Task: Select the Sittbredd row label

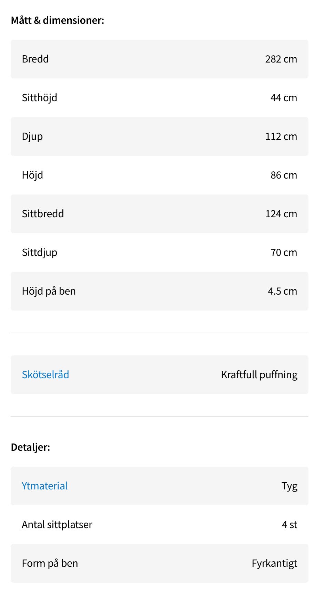Action: [43, 214]
